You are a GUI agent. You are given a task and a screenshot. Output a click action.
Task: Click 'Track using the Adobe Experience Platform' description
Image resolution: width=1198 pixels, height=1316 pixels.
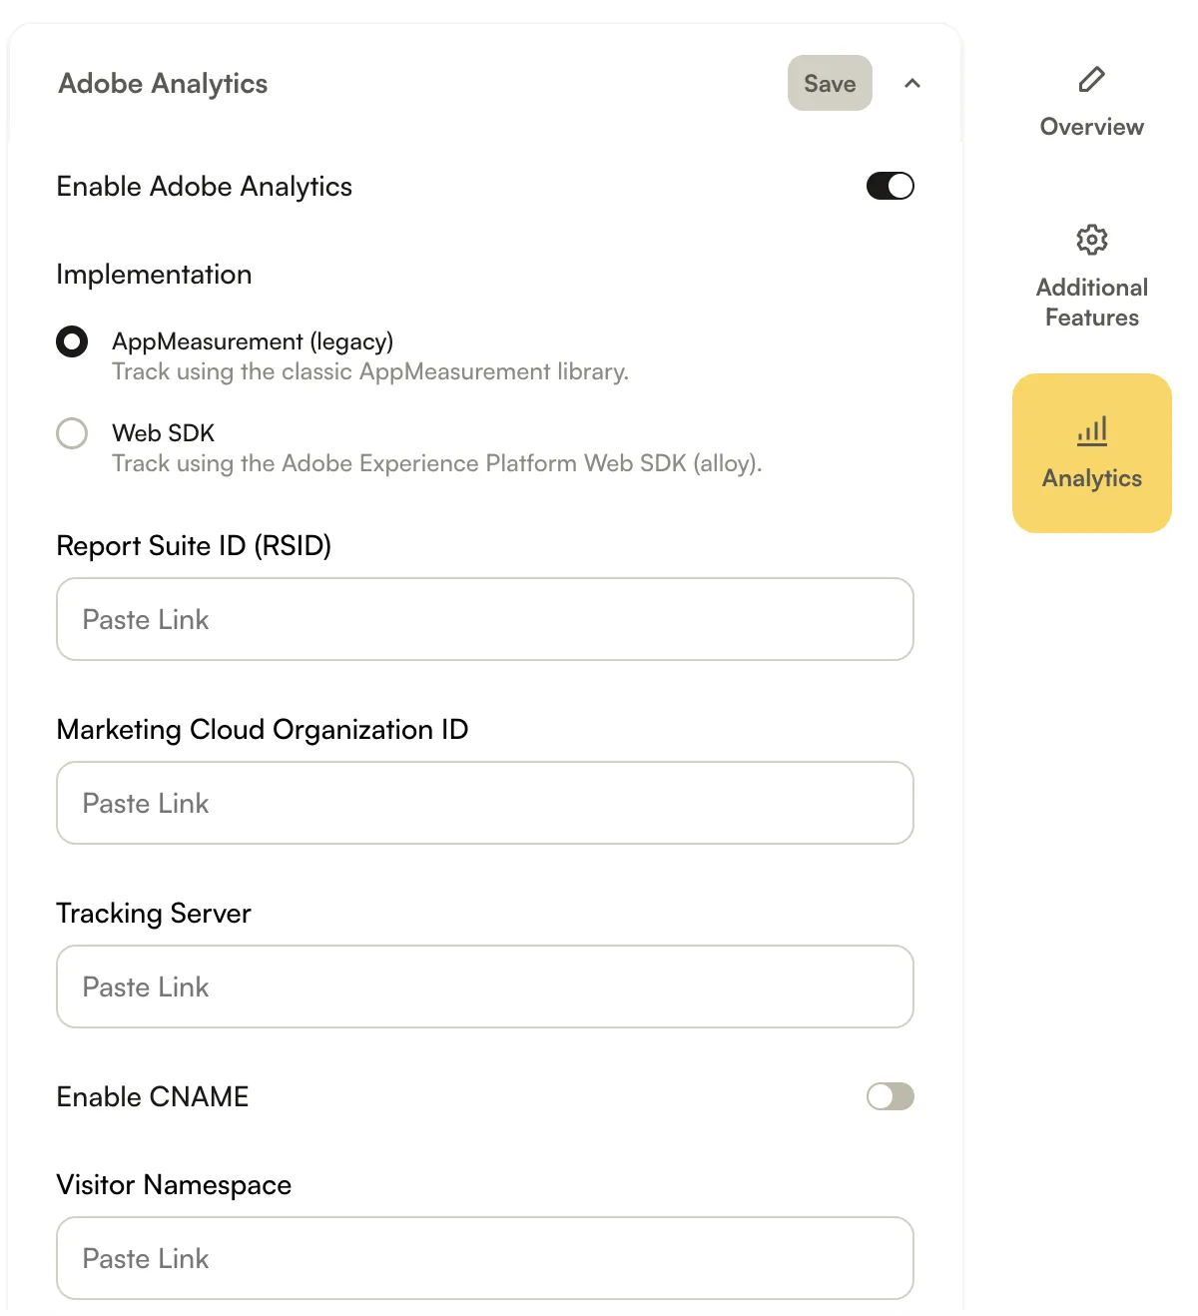(437, 463)
